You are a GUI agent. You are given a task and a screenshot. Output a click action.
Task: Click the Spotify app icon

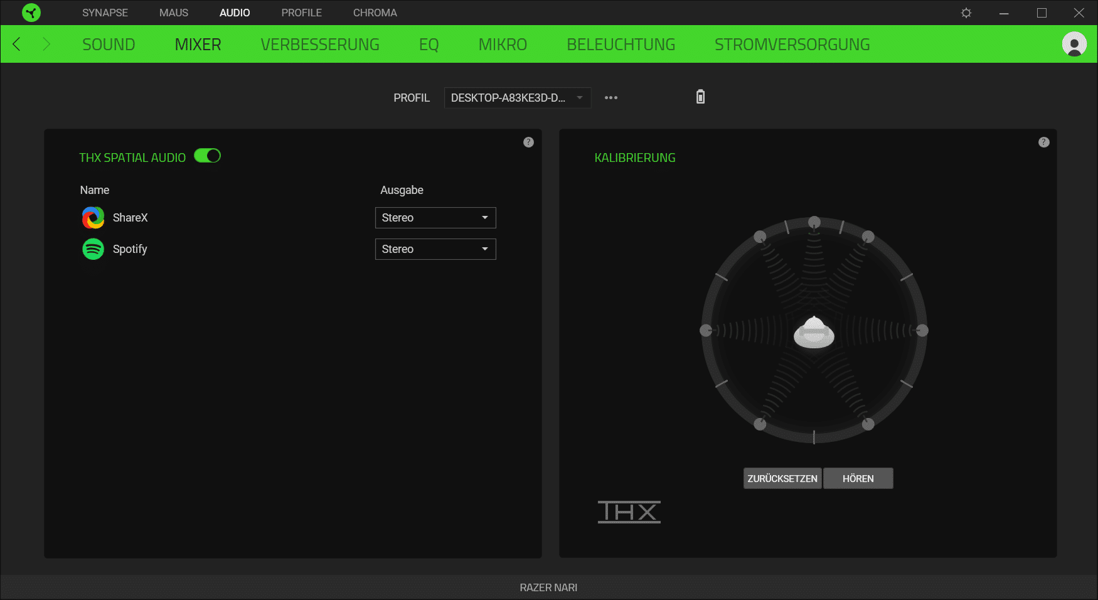[x=93, y=249]
